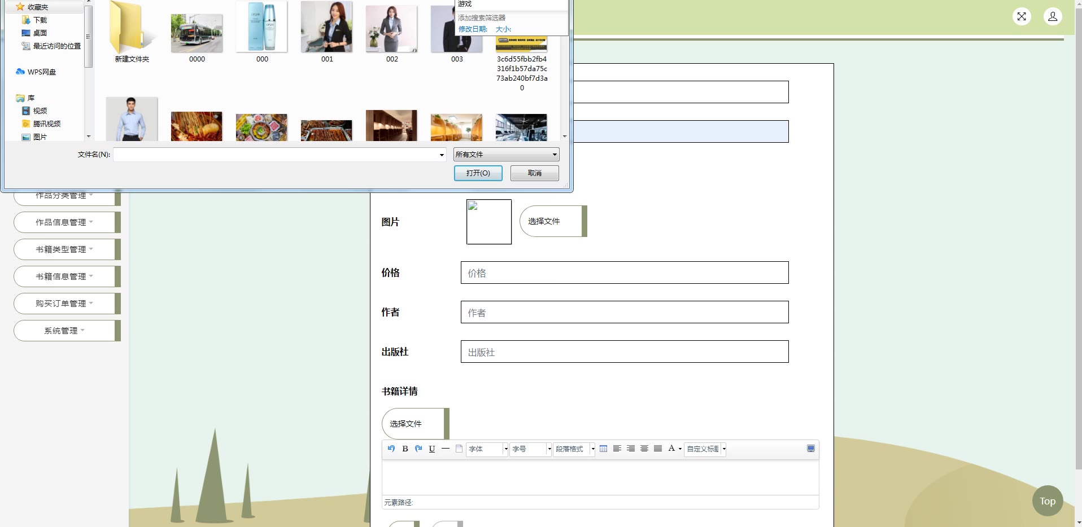Go to 桌面 in the favorites list
The height and width of the screenshot is (527, 1082).
point(34,33)
